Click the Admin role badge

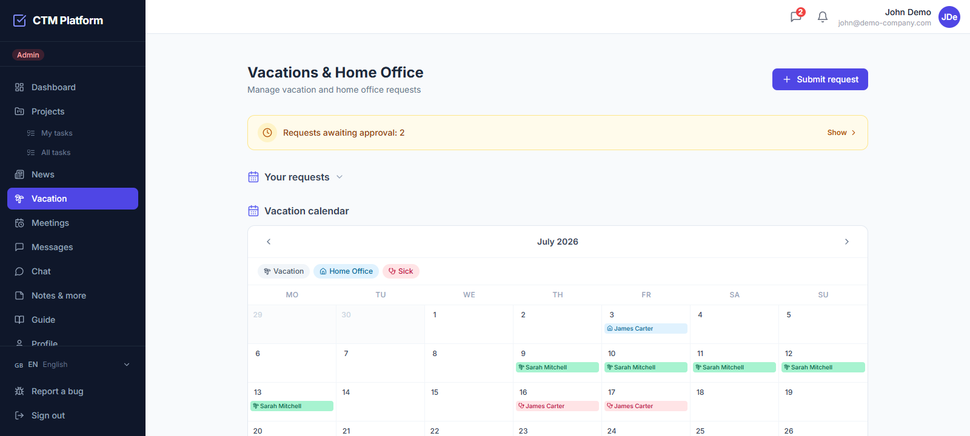pyautogui.click(x=28, y=55)
